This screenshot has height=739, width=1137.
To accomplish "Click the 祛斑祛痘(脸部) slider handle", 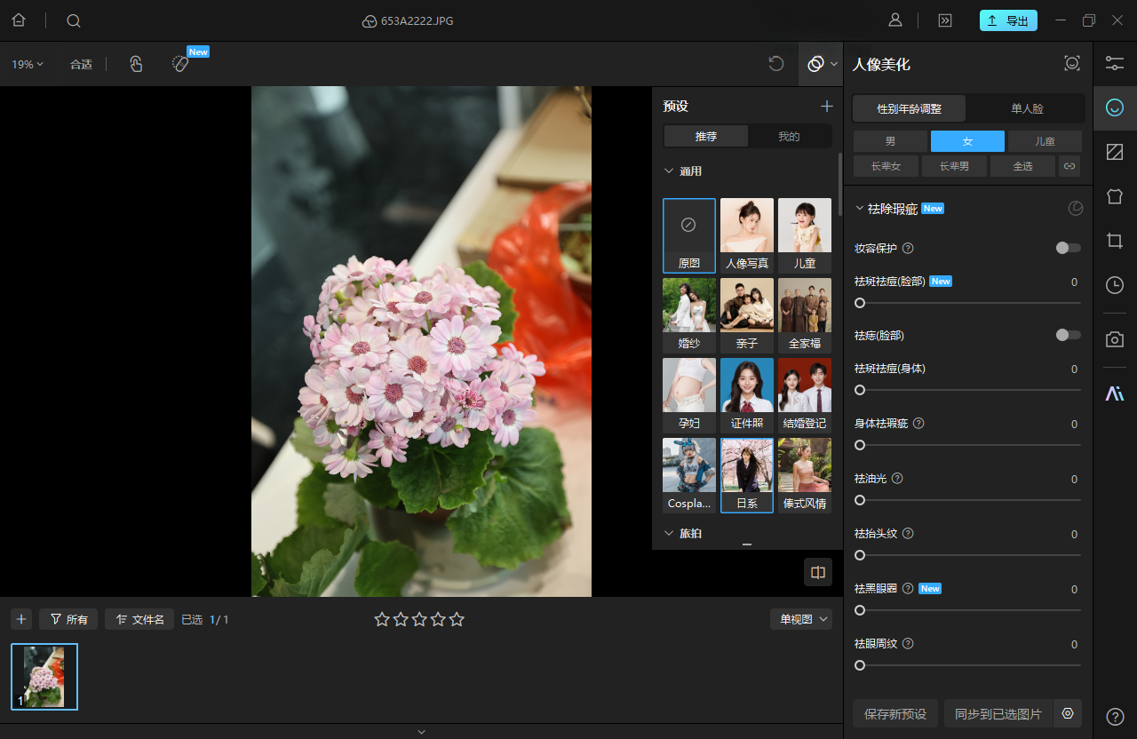I will [860, 303].
